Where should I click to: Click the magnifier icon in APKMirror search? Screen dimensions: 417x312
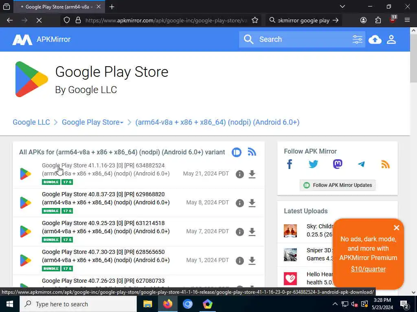248,39
